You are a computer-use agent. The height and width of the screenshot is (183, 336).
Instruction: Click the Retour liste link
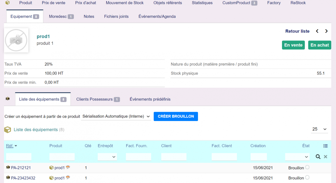297,31
